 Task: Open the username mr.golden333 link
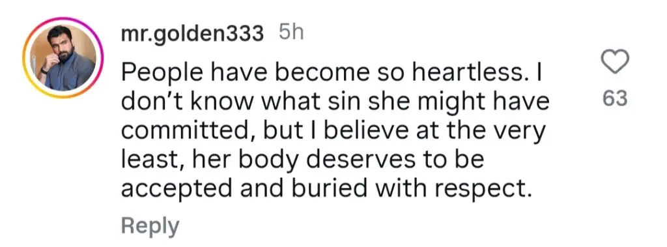click(x=192, y=34)
